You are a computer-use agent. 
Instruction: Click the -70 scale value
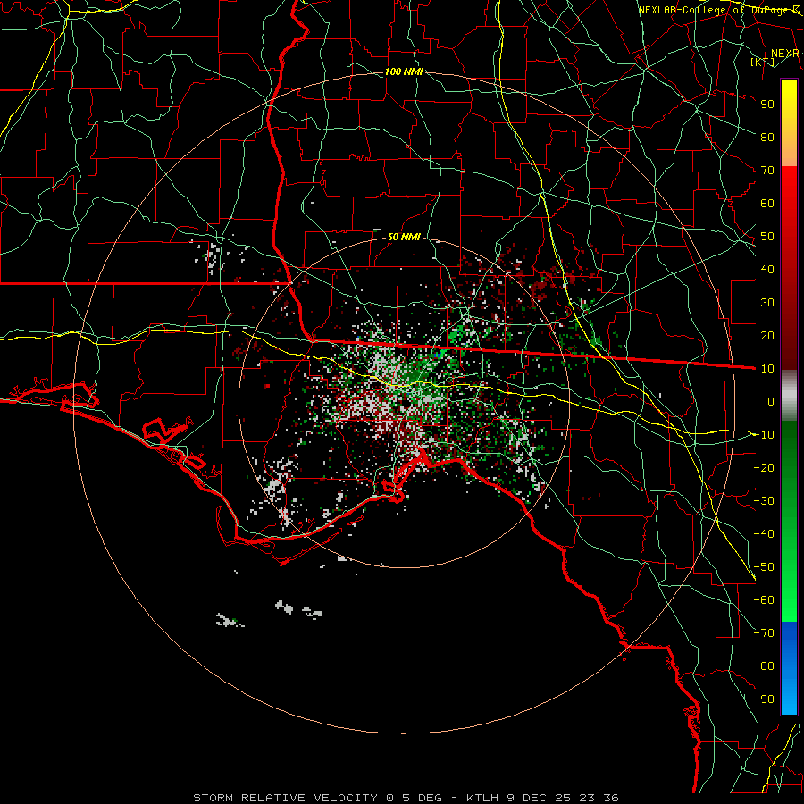(764, 633)
